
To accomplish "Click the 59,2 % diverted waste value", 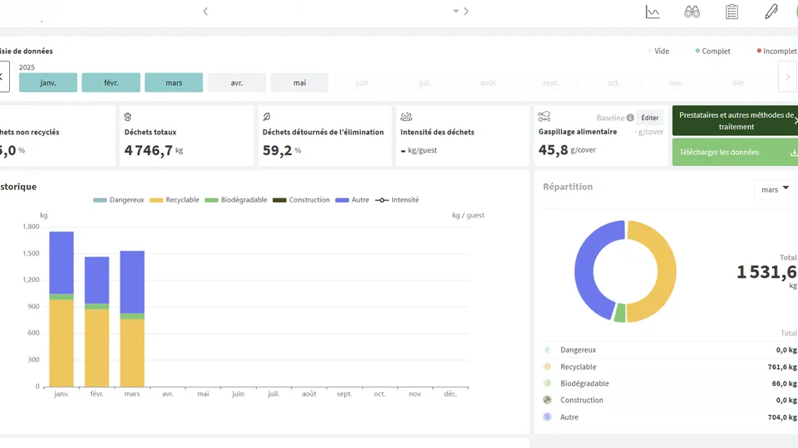I will [x=282, y=150].
